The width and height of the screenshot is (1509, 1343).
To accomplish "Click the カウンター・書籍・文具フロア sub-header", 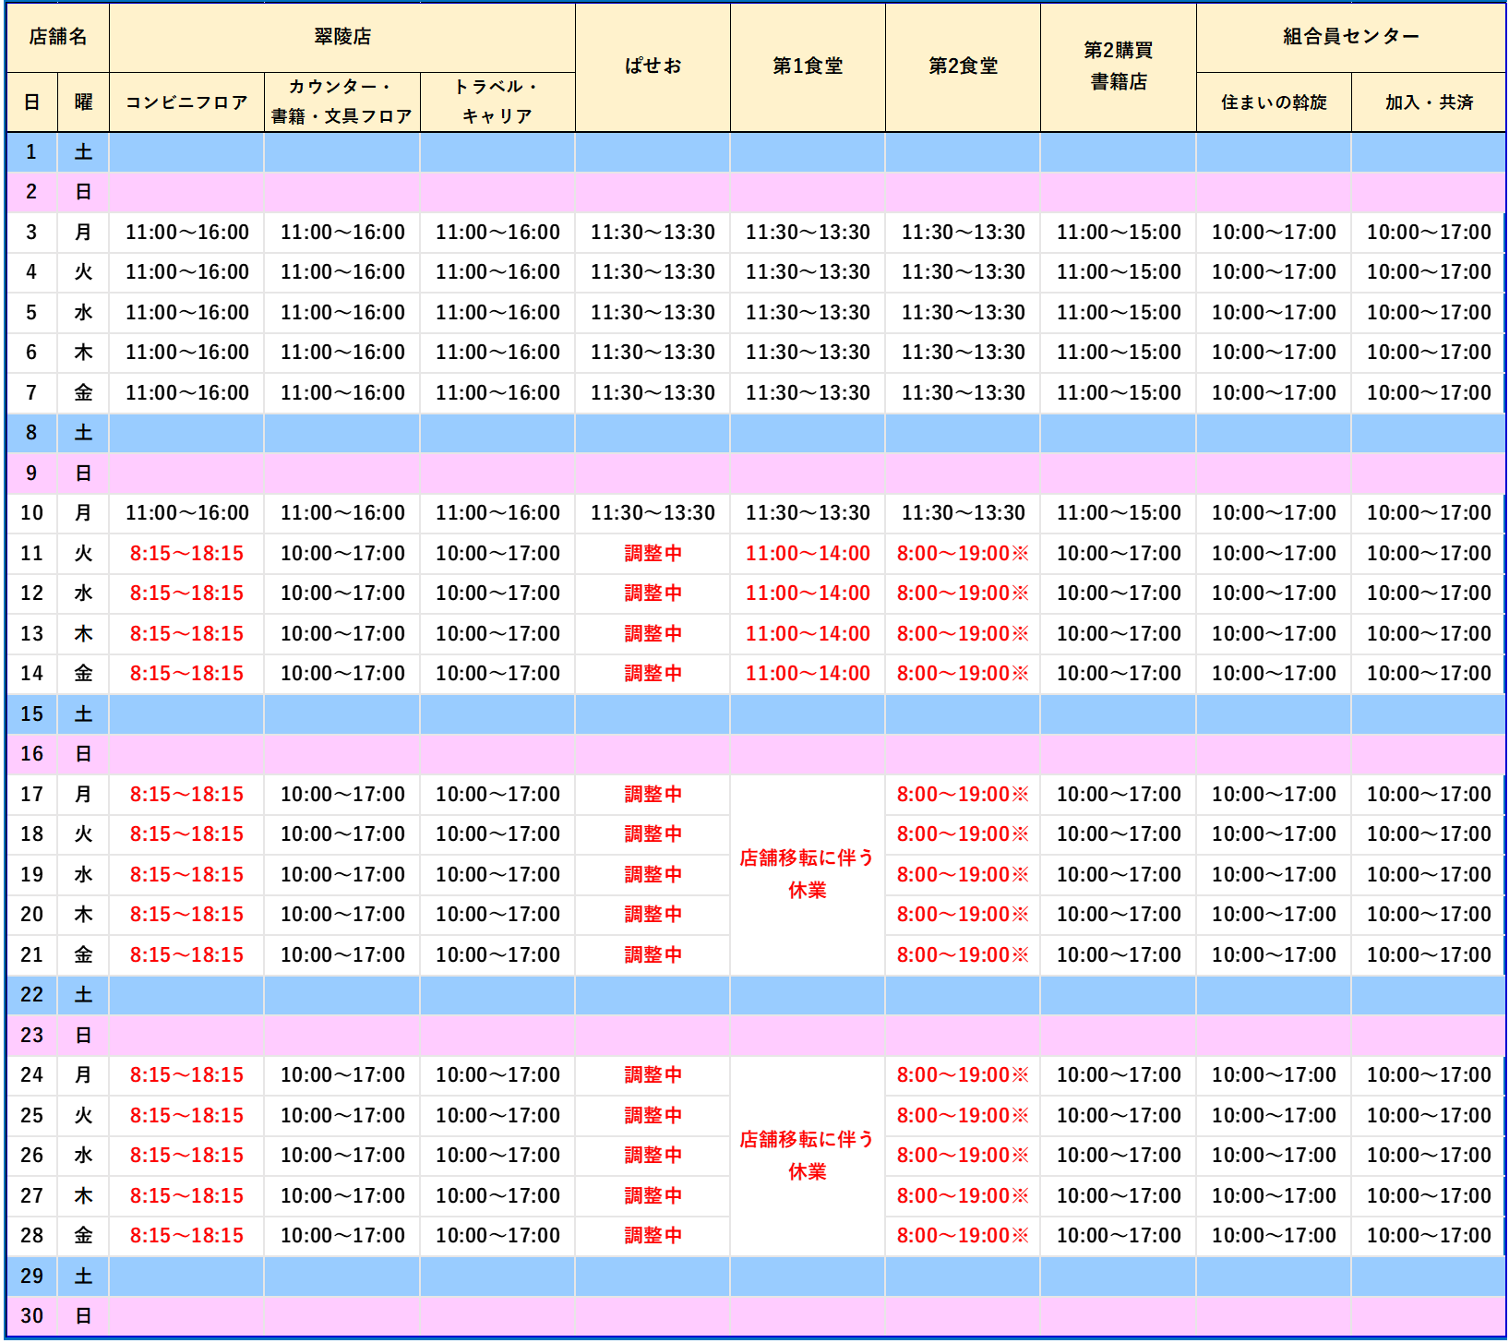I will (342, 102).
